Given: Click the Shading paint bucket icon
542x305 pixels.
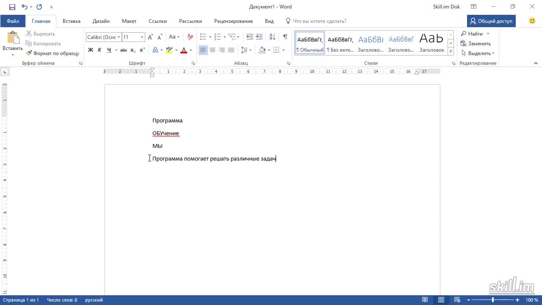Looking at the screenshot, I should tap(262, 50).
